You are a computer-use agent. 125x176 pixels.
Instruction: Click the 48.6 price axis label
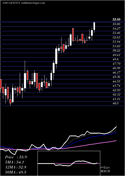pyautogui.click(x=115, y=59)
